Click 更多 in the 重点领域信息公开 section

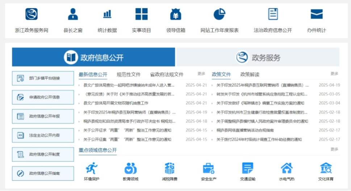click(x=334, y=149)
